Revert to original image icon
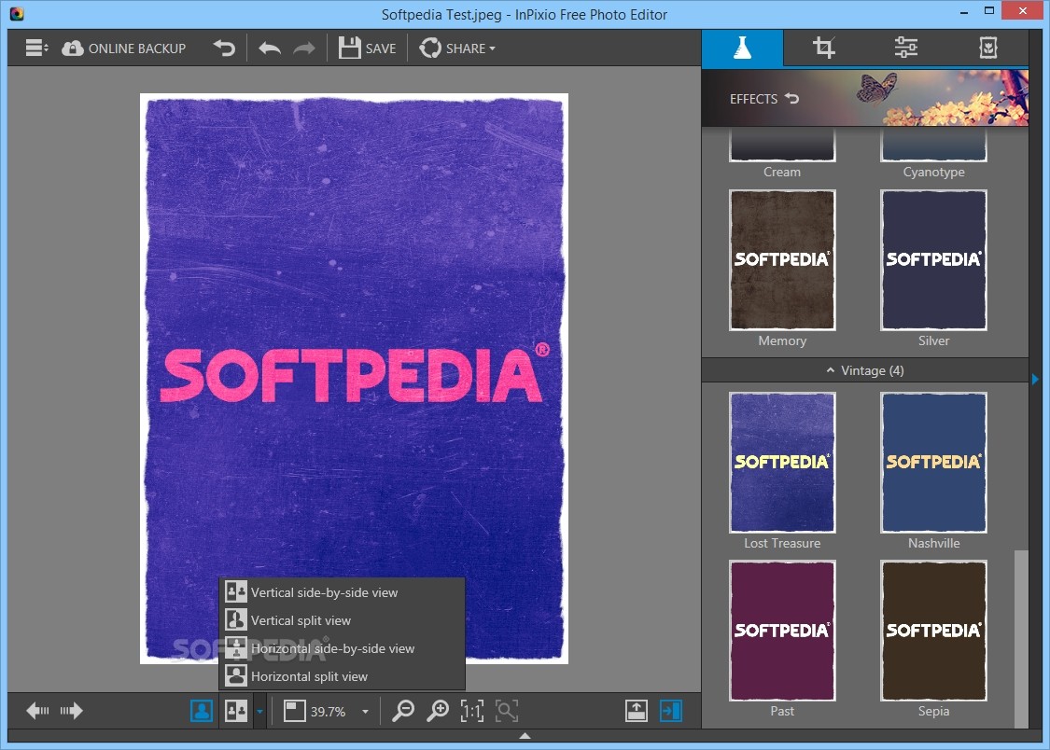This screenshot has height=750, width=1050. [x=224, y=49]
